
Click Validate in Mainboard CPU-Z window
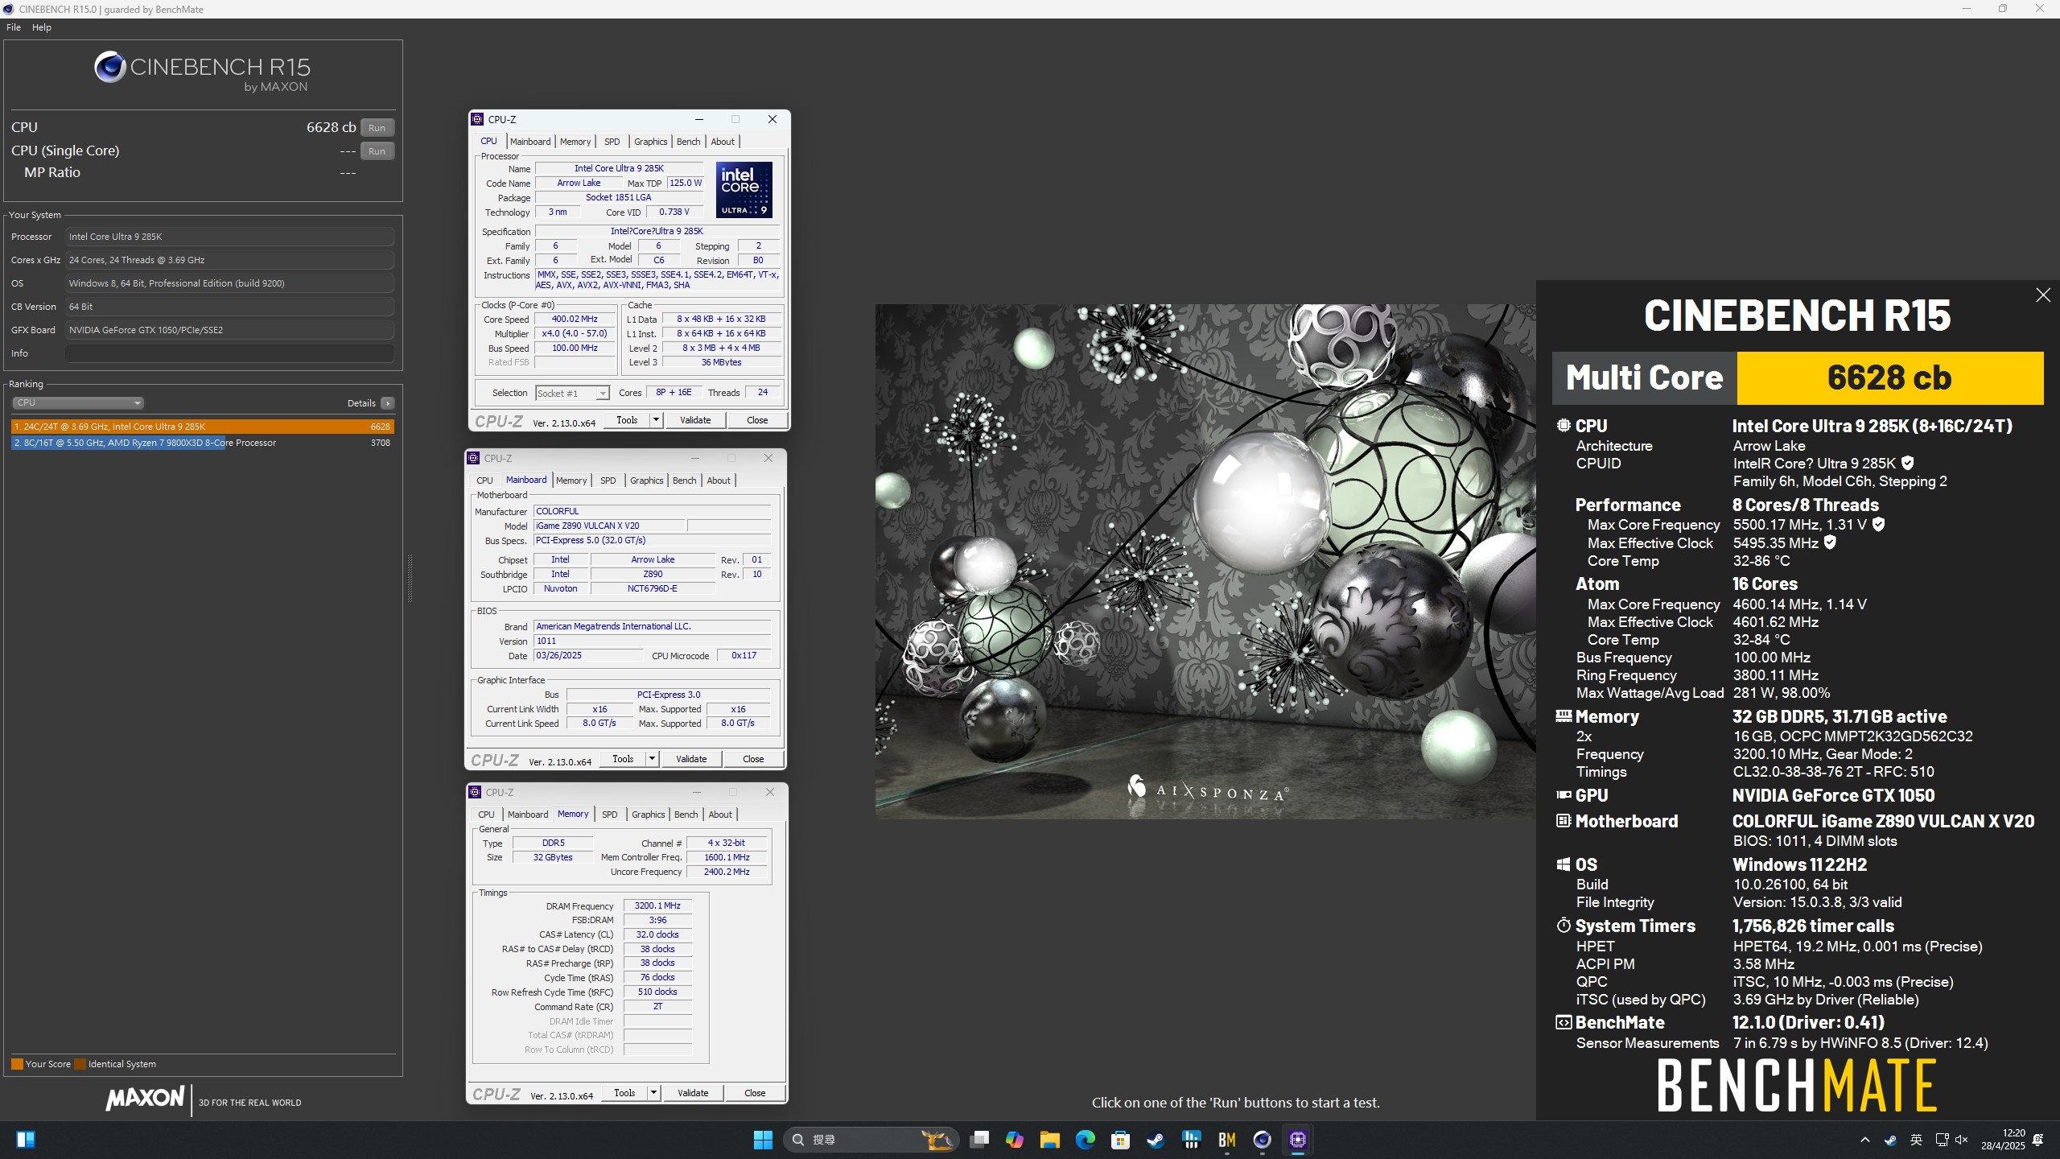pos(691,759)
